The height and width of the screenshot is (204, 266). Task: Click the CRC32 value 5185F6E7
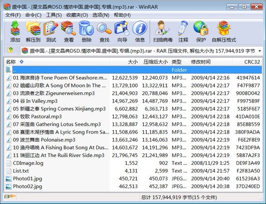click(249, 109)
